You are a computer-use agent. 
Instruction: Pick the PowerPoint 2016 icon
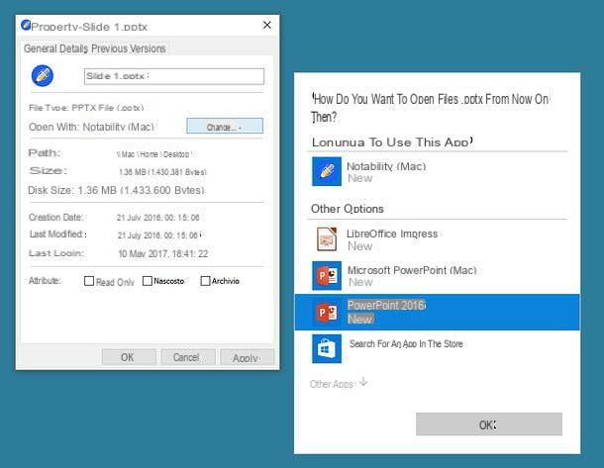tap(327, 312)
